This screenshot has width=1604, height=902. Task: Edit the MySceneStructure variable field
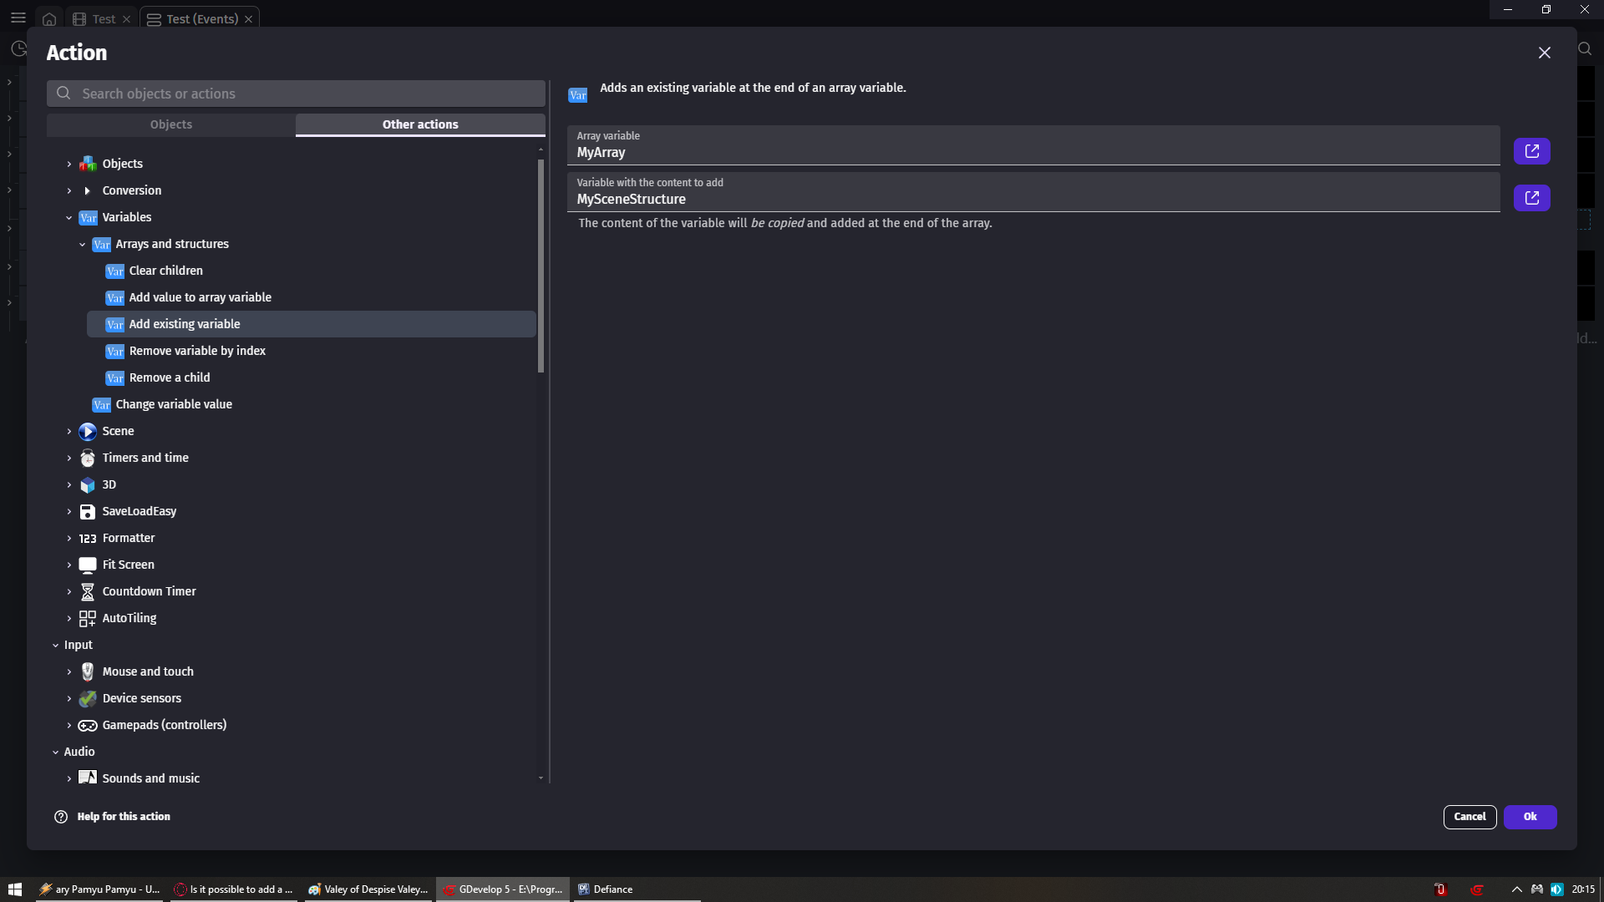pyautogui.click(x=1033, y=192)
